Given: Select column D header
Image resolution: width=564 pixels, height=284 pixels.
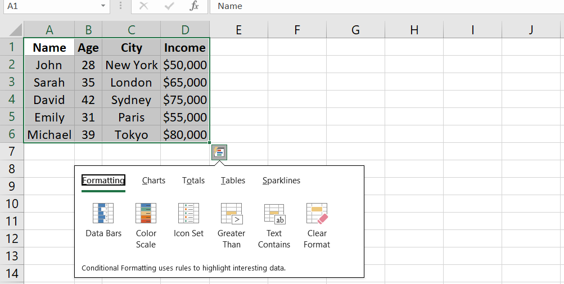Looking at the screenshot, I should [x=185, y=30].
